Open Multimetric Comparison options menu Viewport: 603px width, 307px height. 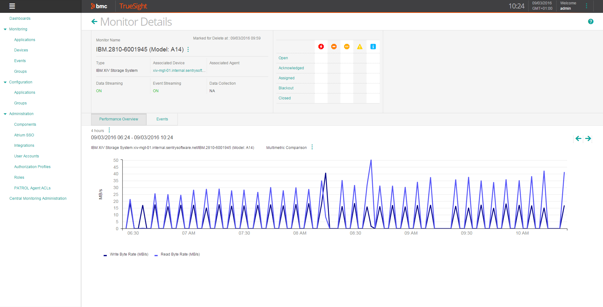312,147
